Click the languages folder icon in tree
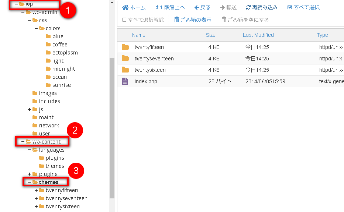 35,150
